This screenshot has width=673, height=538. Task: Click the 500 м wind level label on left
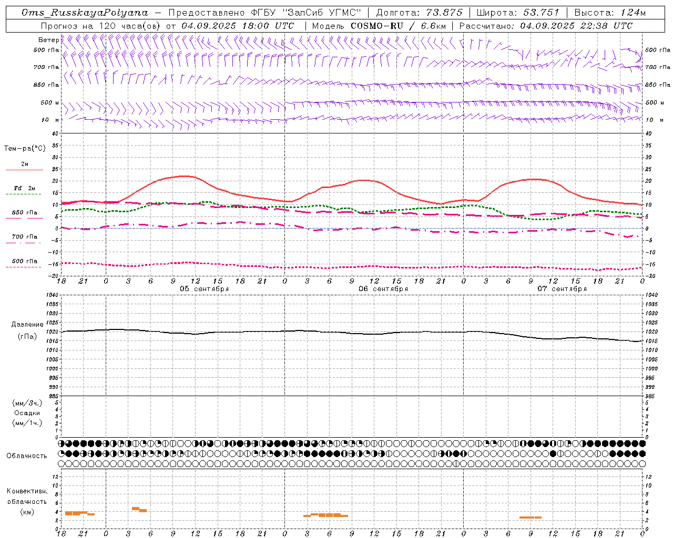point(49,103)
